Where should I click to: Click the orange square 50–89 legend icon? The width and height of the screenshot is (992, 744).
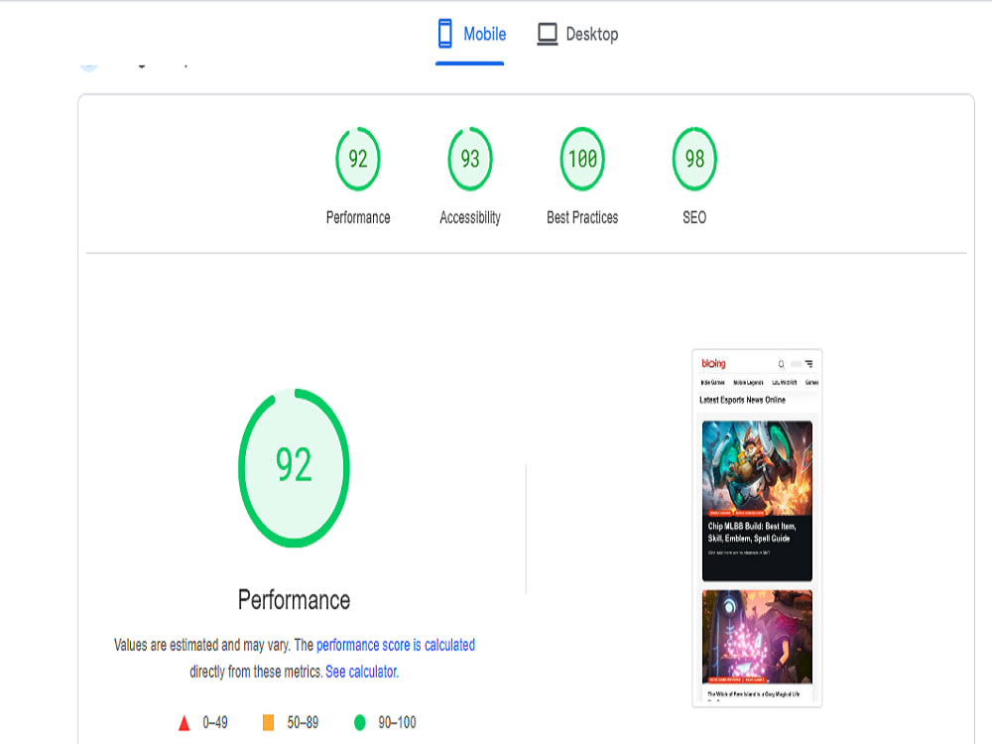click(266, 723)
